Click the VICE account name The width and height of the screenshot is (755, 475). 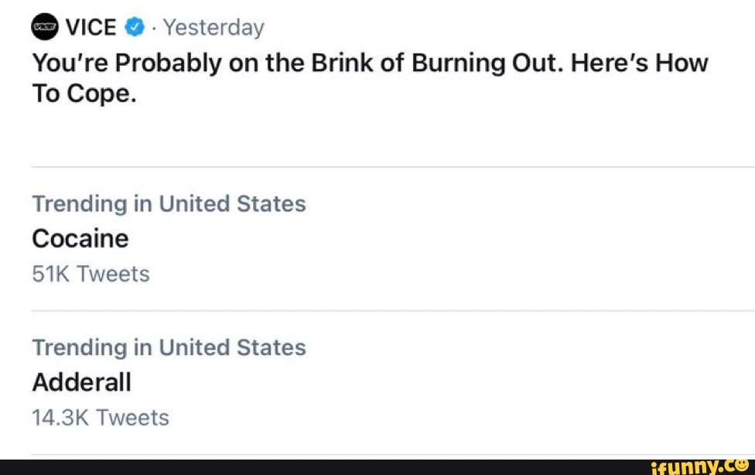91,26
